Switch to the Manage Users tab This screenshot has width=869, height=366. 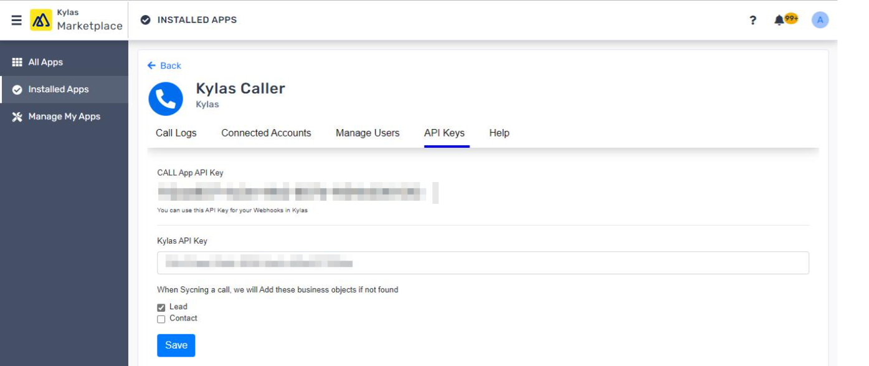368,133
